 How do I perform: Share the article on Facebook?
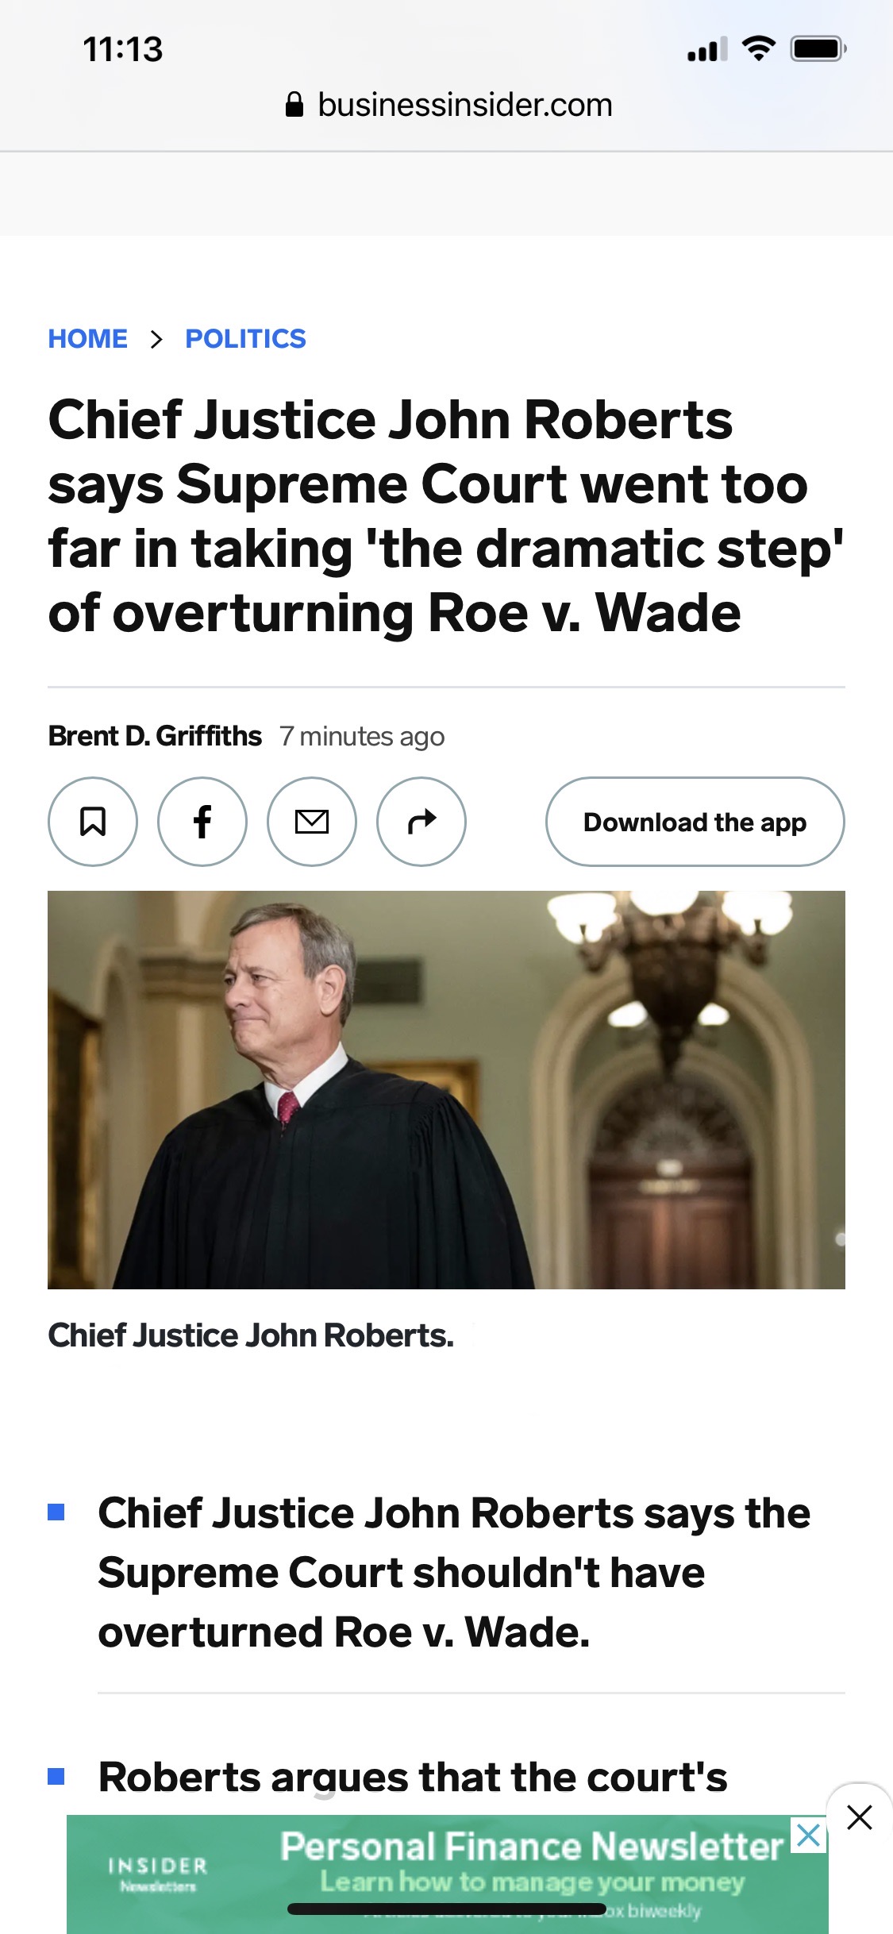tap(202, 822)
